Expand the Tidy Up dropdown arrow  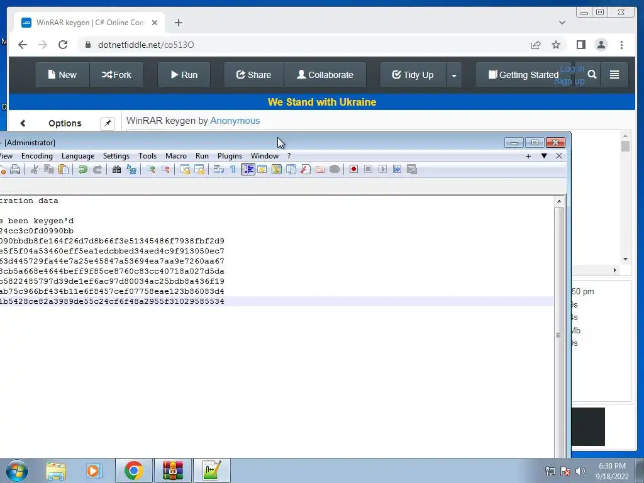click(454, 75)
